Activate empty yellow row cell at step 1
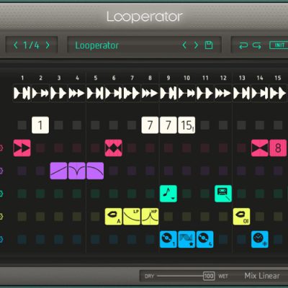288x288 pixels. coord(22,217)
